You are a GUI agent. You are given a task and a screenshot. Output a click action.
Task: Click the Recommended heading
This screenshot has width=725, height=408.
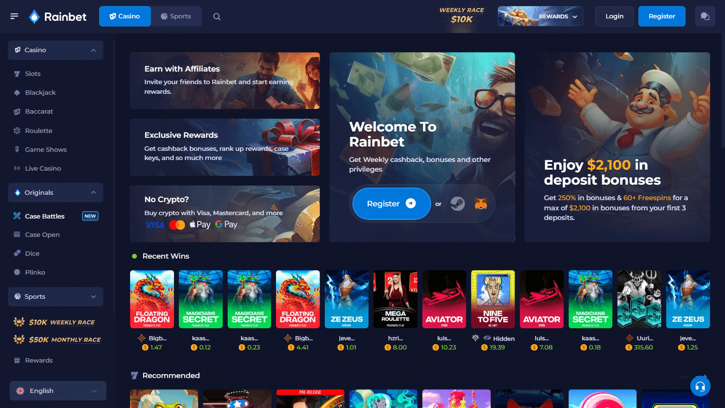[171, 376]
